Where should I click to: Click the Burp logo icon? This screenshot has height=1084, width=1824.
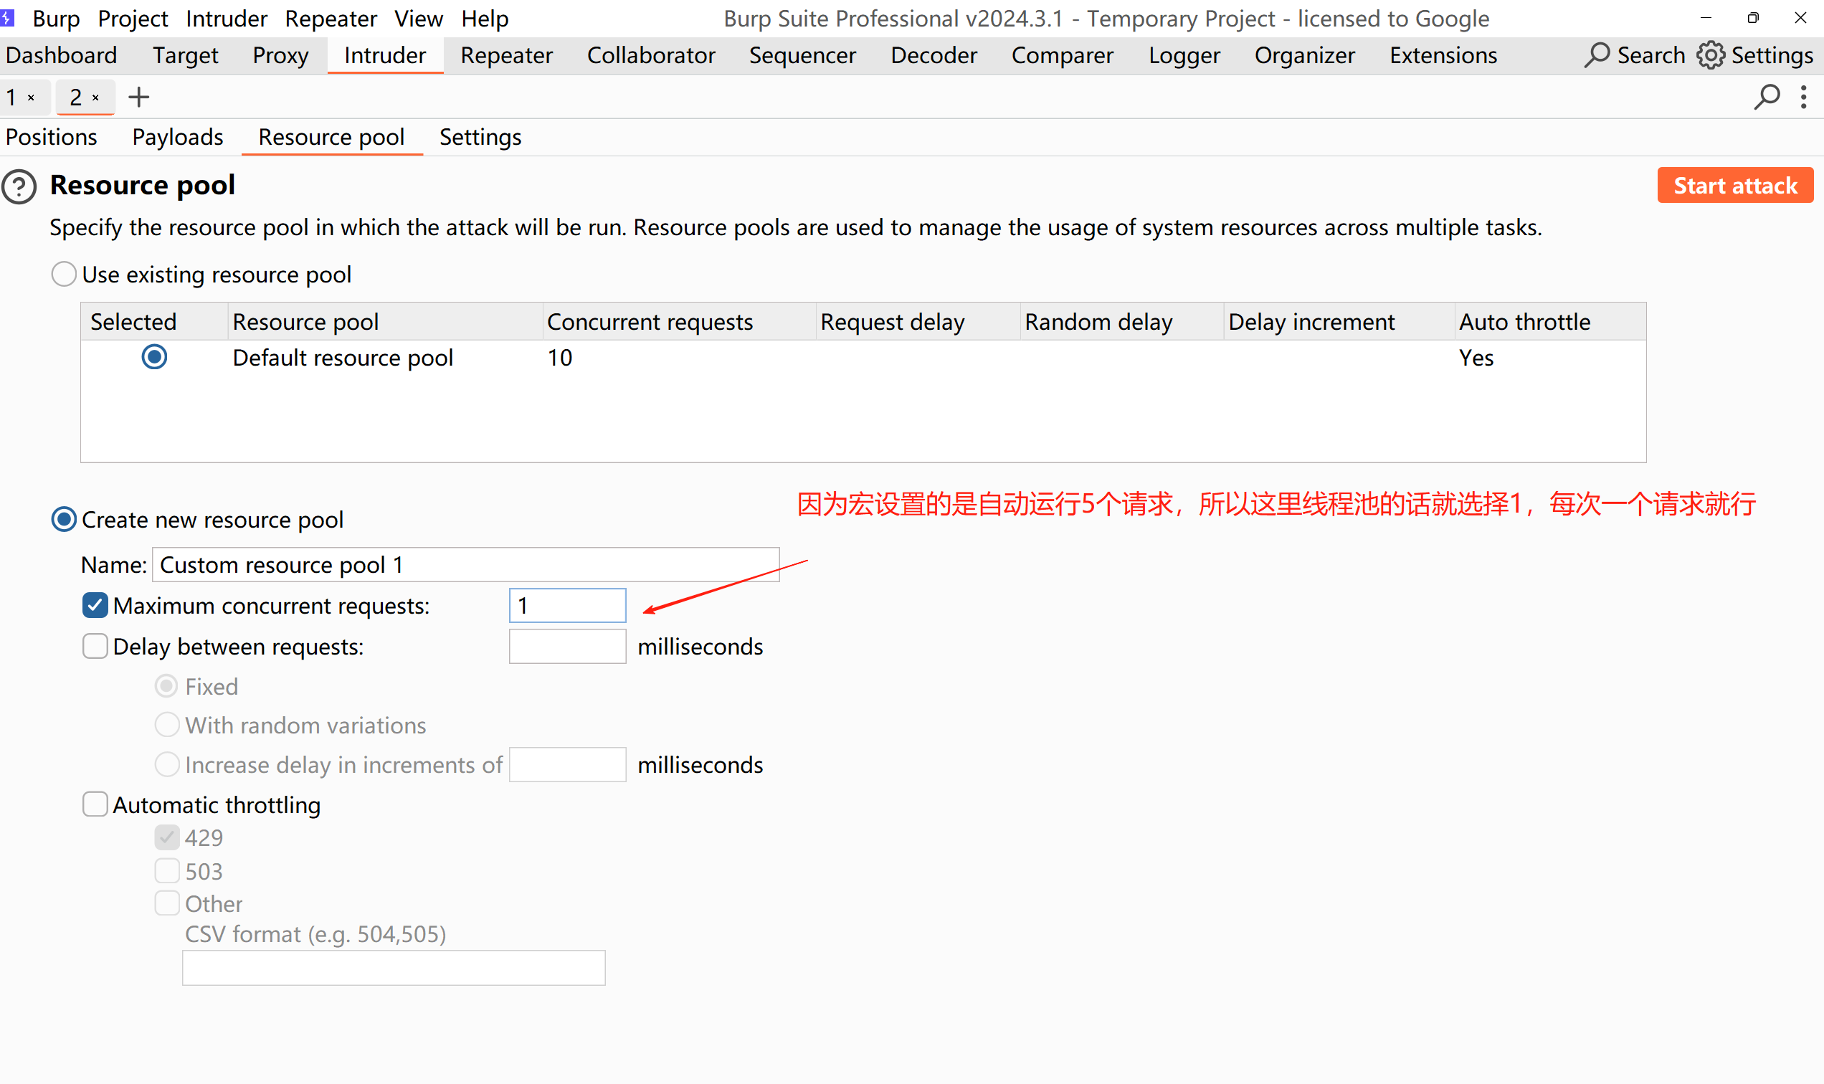(7, 17)
